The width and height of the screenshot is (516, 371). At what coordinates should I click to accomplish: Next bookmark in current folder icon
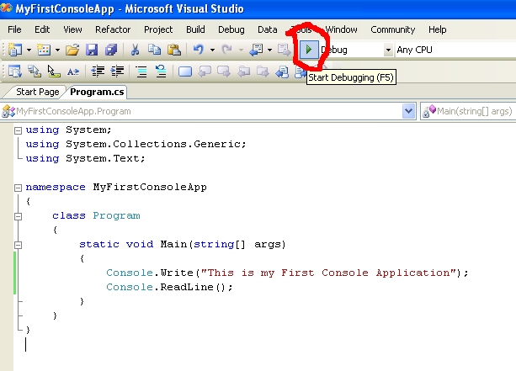[263, 71]
